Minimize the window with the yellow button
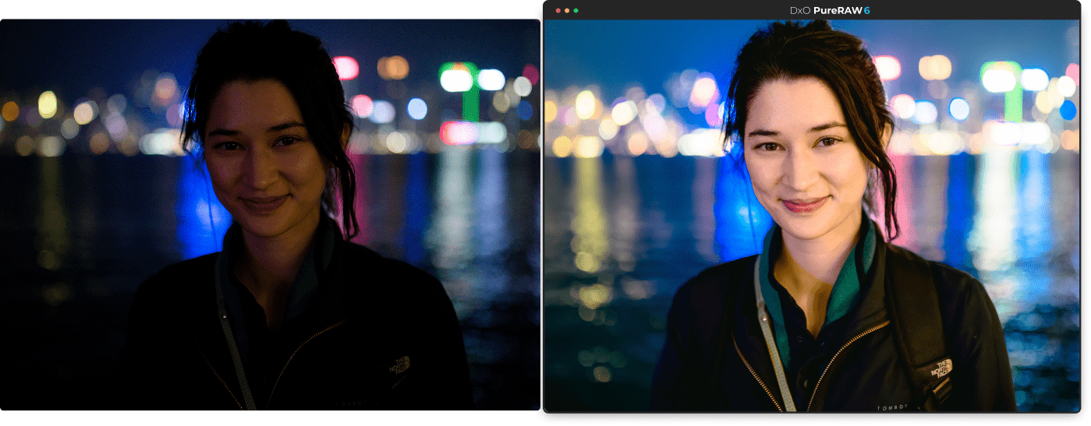The width and height of the screenshot is (1091, 426). point(567,10)
